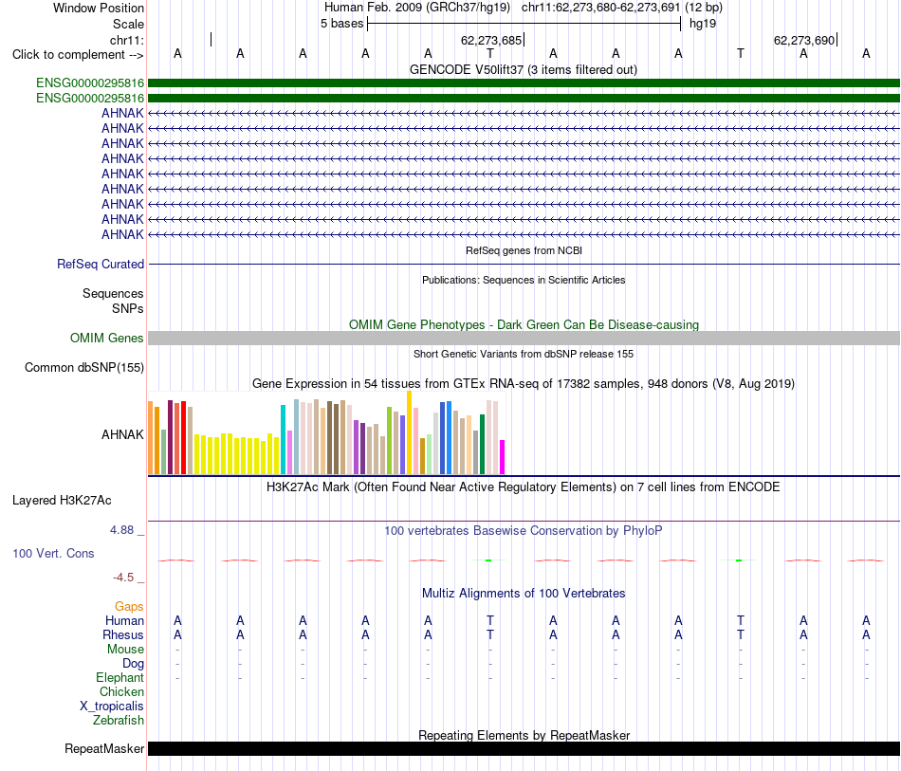Open 'Short Genetic Variants from dbSNP release 155' title
Screen dimensions: 901x771
click(524, 354)
